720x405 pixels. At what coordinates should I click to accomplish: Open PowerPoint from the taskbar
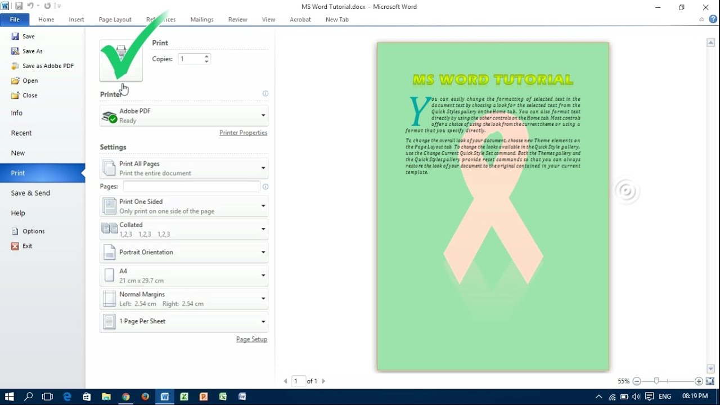[x=204, y=397]
